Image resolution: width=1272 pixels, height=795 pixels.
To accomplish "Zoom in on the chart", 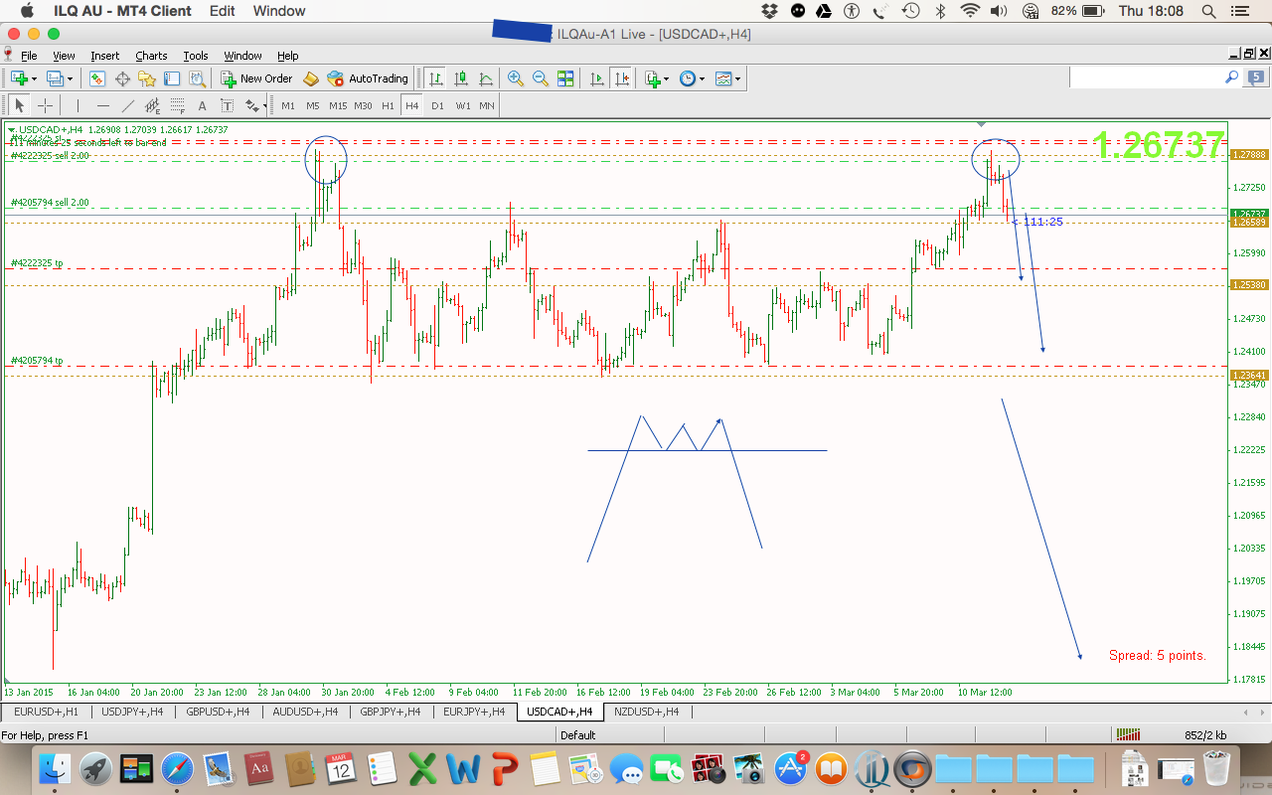I will point(514,78).
